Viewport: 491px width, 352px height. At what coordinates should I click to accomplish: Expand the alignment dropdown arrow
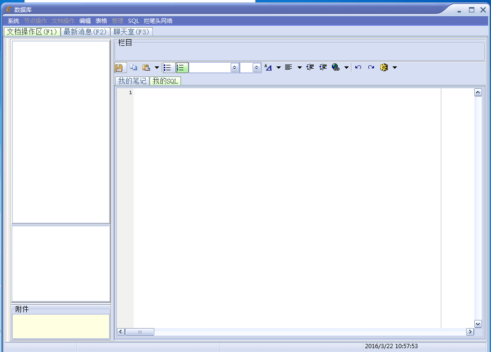[x=299, y=67]
